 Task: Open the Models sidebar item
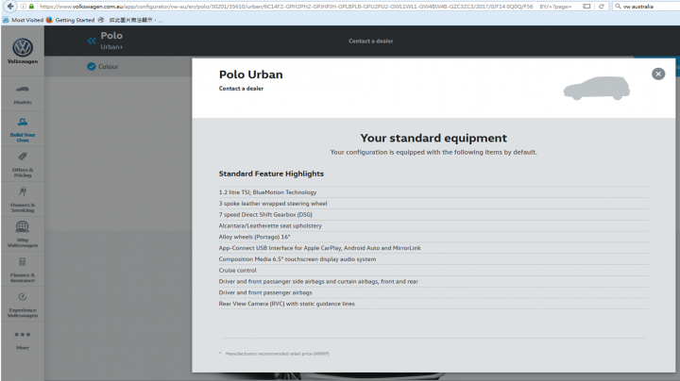point(23,95)
